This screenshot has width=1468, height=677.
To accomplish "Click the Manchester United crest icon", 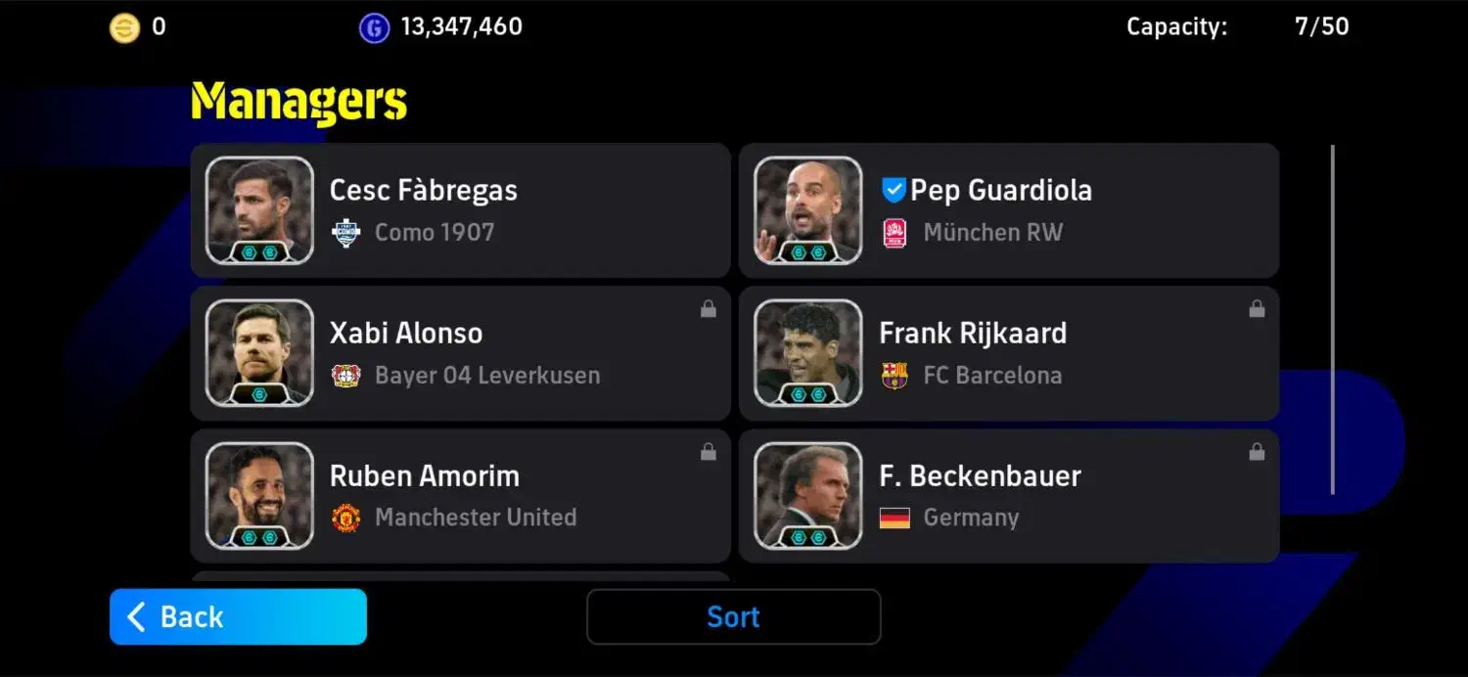I will point(345,518).
